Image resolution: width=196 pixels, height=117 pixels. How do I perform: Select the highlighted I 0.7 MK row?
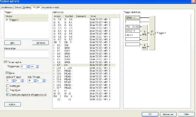pyautogui.click(x=84, y=65)
